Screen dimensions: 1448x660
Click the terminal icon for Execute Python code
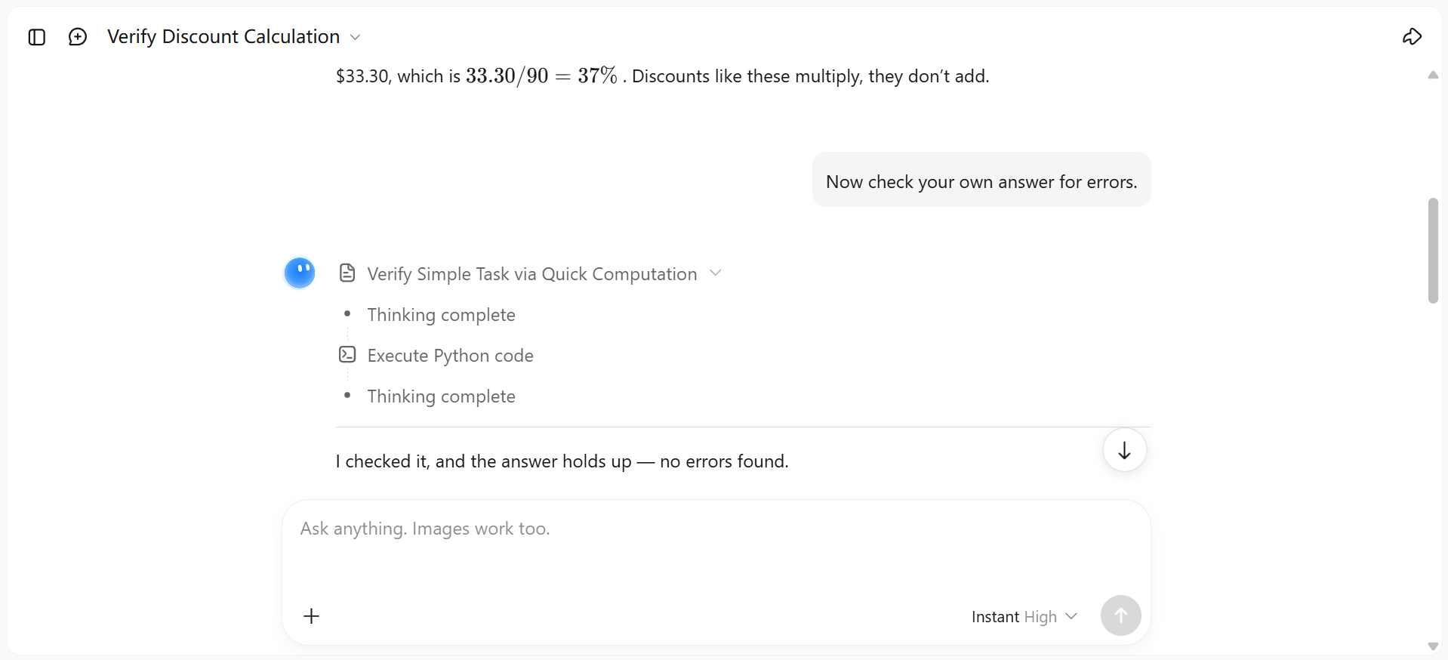point(347,354)
